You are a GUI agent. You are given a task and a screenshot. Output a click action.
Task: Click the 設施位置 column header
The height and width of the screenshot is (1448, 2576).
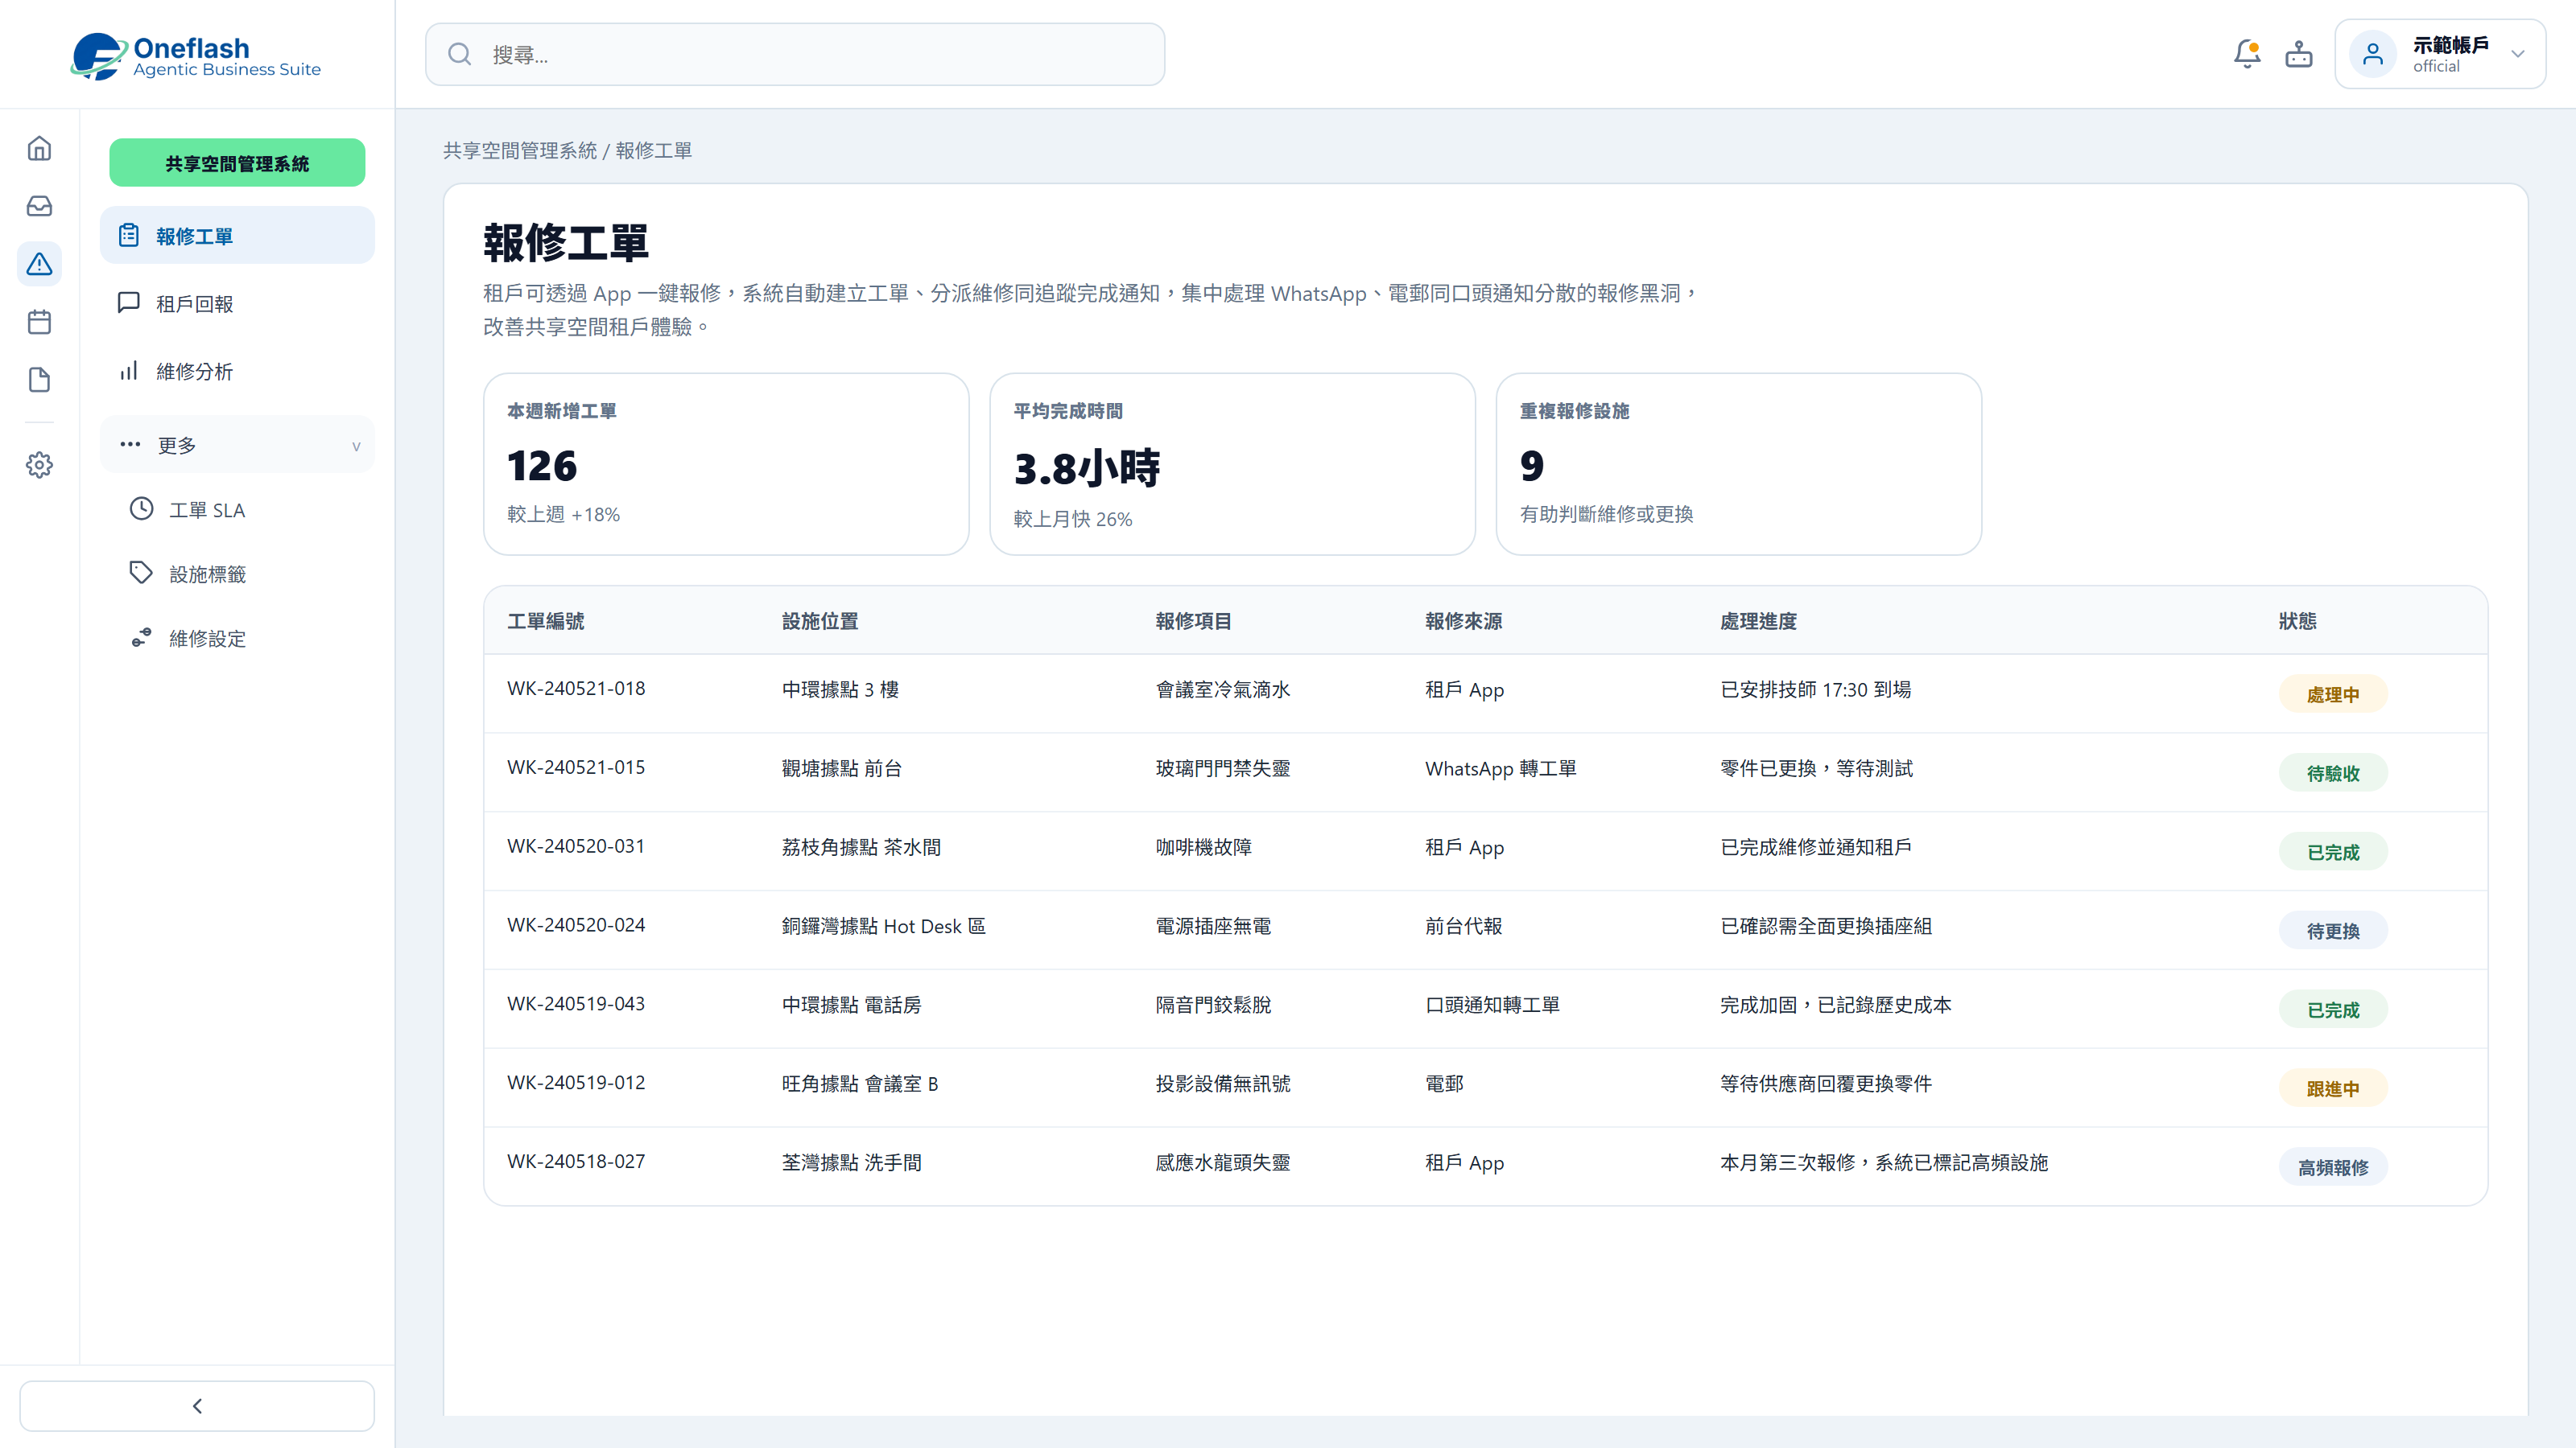[820, 620]
